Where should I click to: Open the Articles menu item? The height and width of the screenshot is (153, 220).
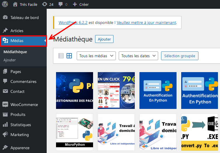click(17, 31)
